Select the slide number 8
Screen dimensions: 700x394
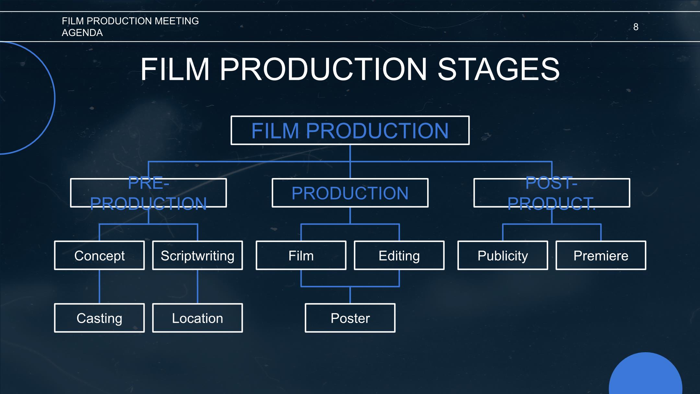636,27
